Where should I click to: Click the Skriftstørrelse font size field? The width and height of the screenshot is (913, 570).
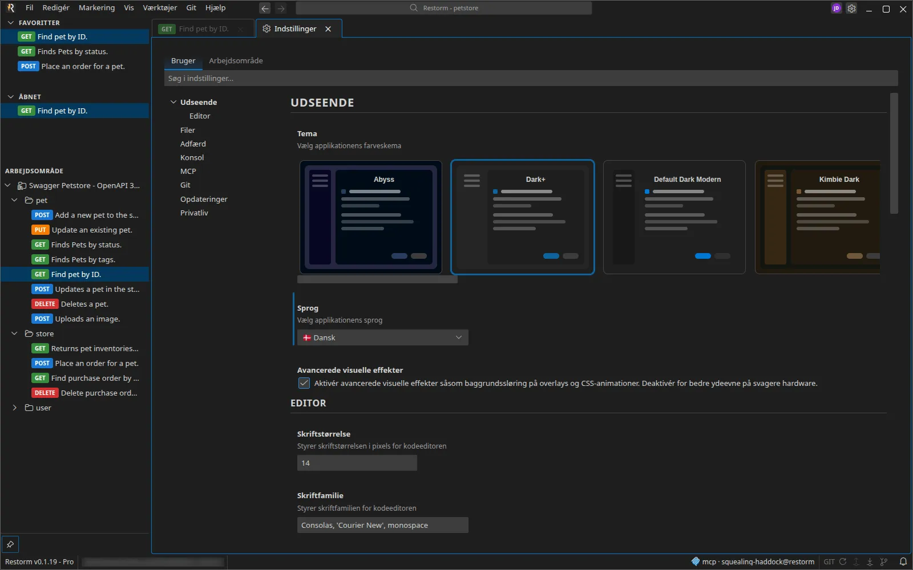pyautogui.click(x=357, y=463)
